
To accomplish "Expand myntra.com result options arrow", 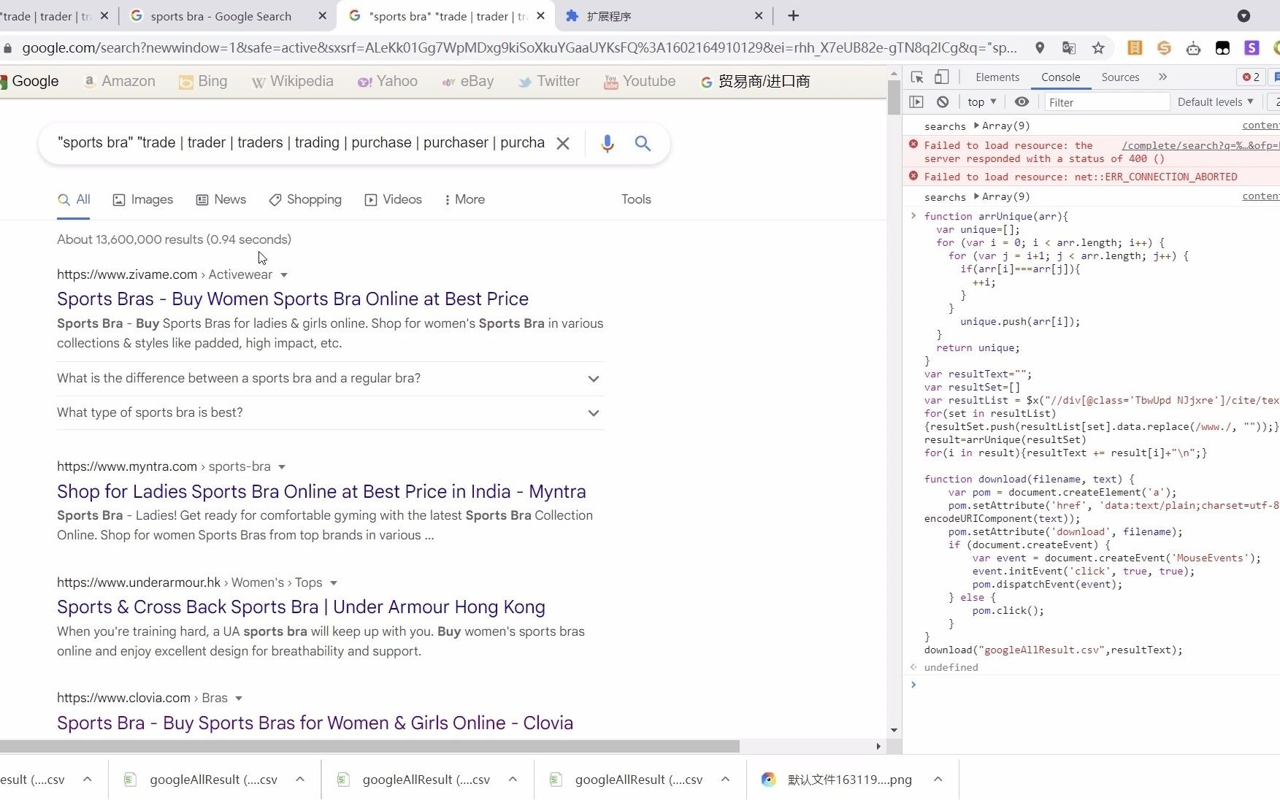I will [x=282, y=467].
